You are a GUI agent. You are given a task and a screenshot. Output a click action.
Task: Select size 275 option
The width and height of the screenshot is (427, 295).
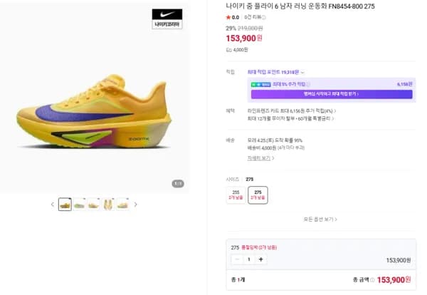pos(258,194)
